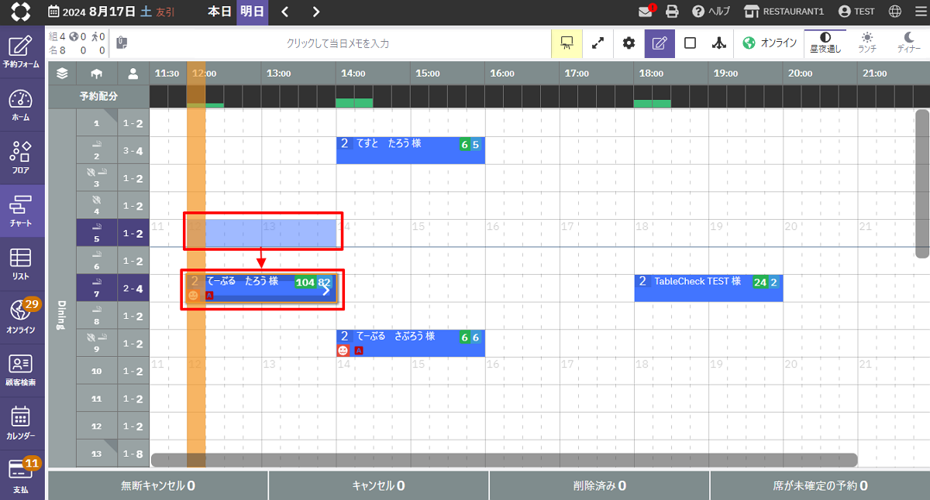The width and height of the screenshot is (930, 500).
Task: Click the 18:00 time header
Action: point(650,74)
